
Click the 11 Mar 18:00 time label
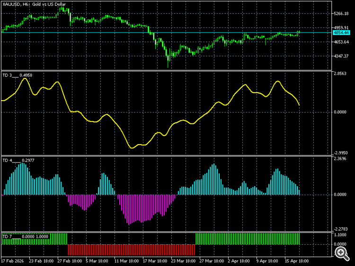coord(126,261)
